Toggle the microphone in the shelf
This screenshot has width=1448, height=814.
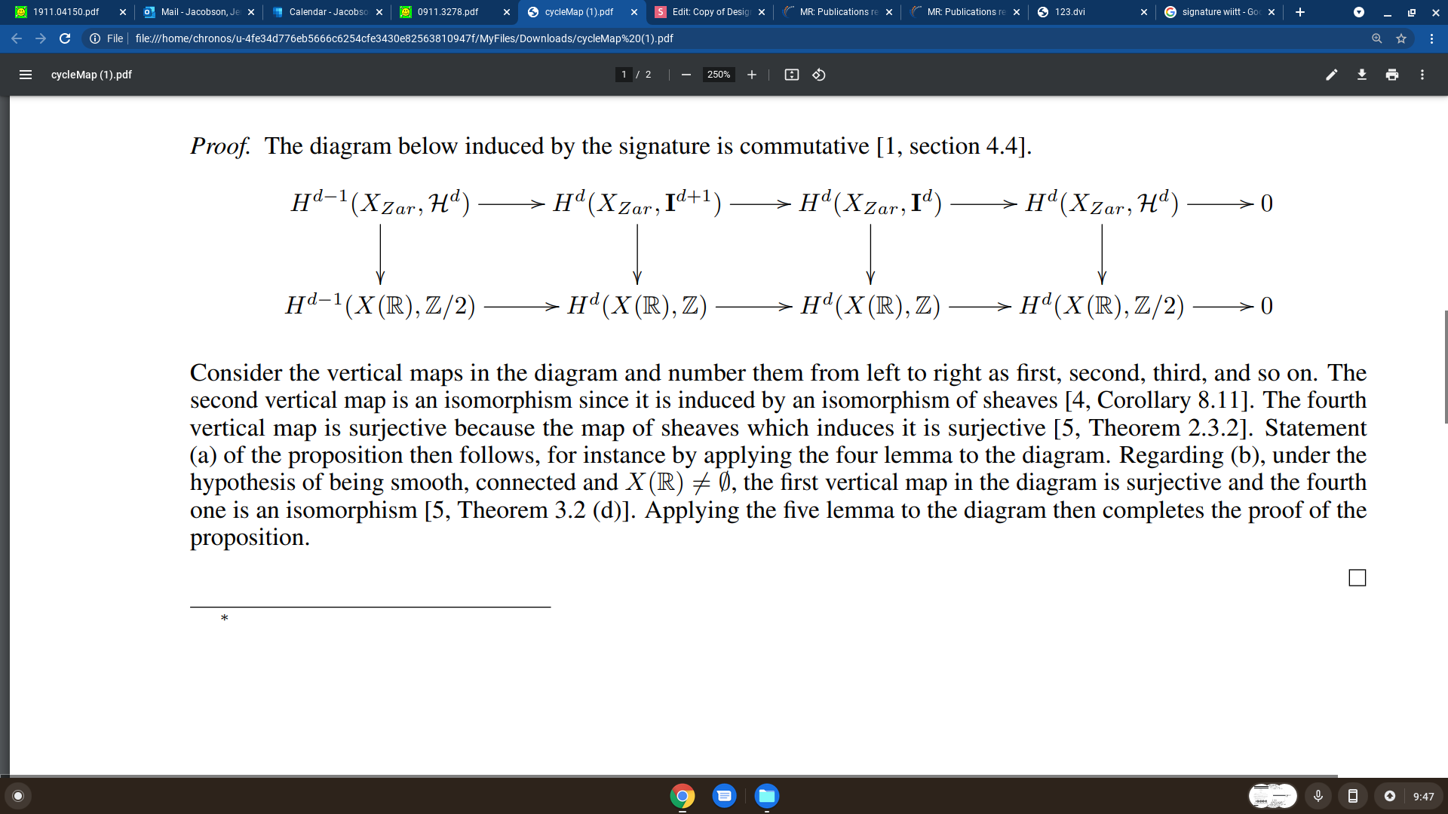click(x=1318, y=796)
